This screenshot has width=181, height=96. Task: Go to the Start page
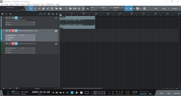156,9
